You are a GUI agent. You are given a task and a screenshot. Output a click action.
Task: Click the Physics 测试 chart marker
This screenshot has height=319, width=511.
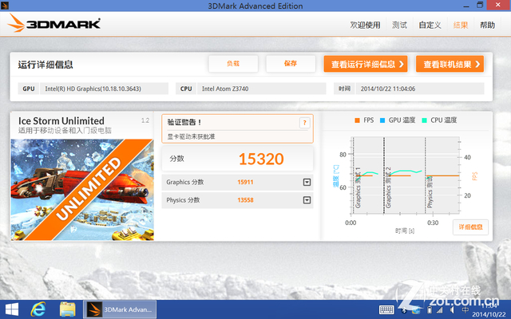point(430,192)
